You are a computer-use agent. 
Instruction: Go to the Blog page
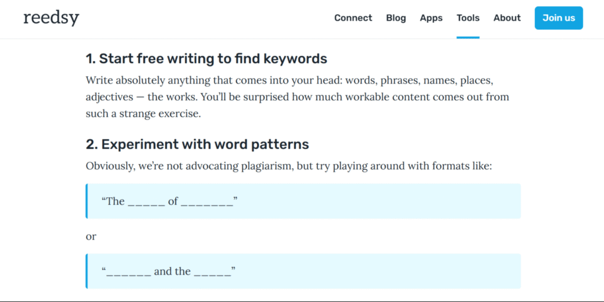pyautogui.click(x=396, y=18)
